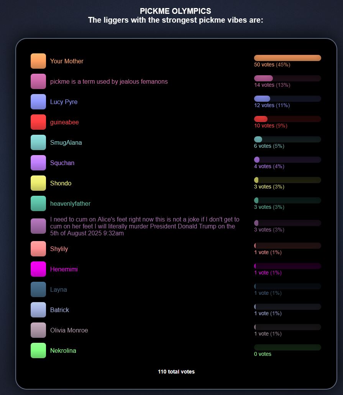
Task: Select the bright green swatch next to Nekrolina
Action: tap(38, 351)
